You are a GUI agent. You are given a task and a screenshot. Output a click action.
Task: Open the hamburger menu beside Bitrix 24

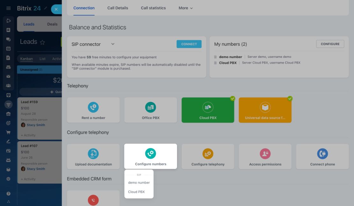point(8,8)
